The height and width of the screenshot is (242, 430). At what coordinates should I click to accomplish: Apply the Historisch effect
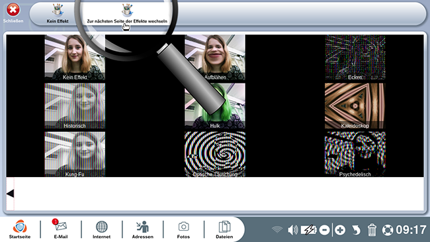(x=75, y=106)
